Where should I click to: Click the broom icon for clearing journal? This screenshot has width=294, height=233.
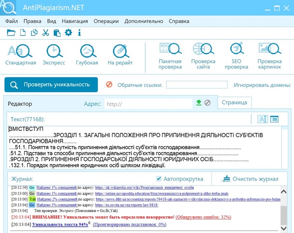226,179
